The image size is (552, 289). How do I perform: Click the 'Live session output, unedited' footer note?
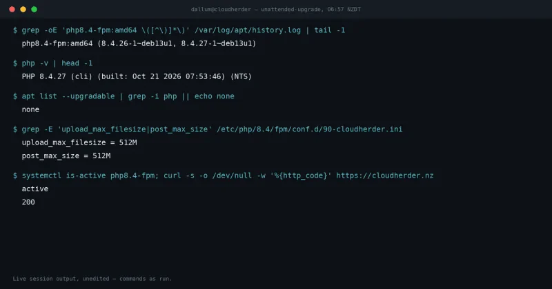[92, 279]
